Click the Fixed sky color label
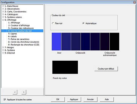 pyautogui.click(x=60, y=78)
